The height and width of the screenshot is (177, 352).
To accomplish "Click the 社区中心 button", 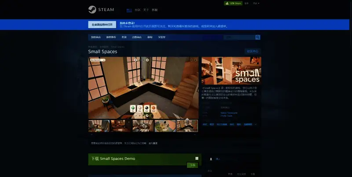I will pyautogui.click(x=253, y=52).
